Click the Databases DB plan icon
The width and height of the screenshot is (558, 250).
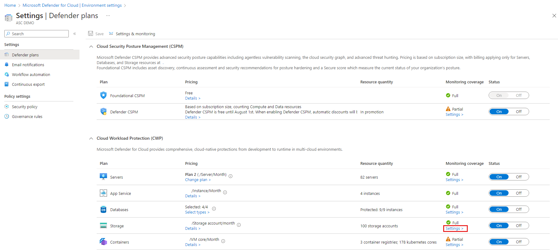click(x=103, y=209)
